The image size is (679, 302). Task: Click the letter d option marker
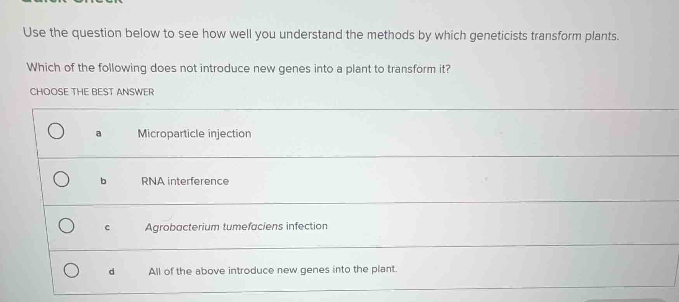click(x=112, y=271)
